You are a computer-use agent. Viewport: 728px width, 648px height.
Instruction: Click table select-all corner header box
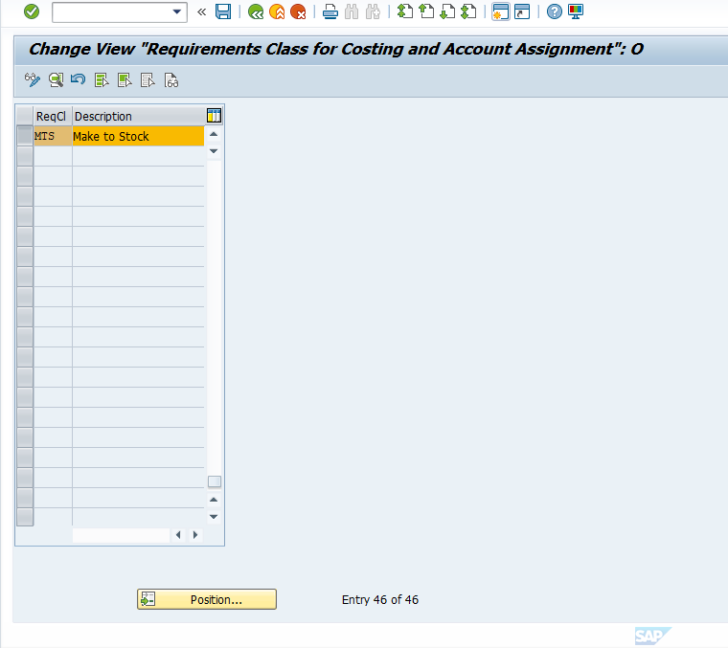point(25,116)
